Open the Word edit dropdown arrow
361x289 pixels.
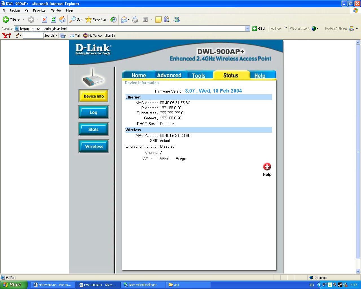click(x=152, y=19)
